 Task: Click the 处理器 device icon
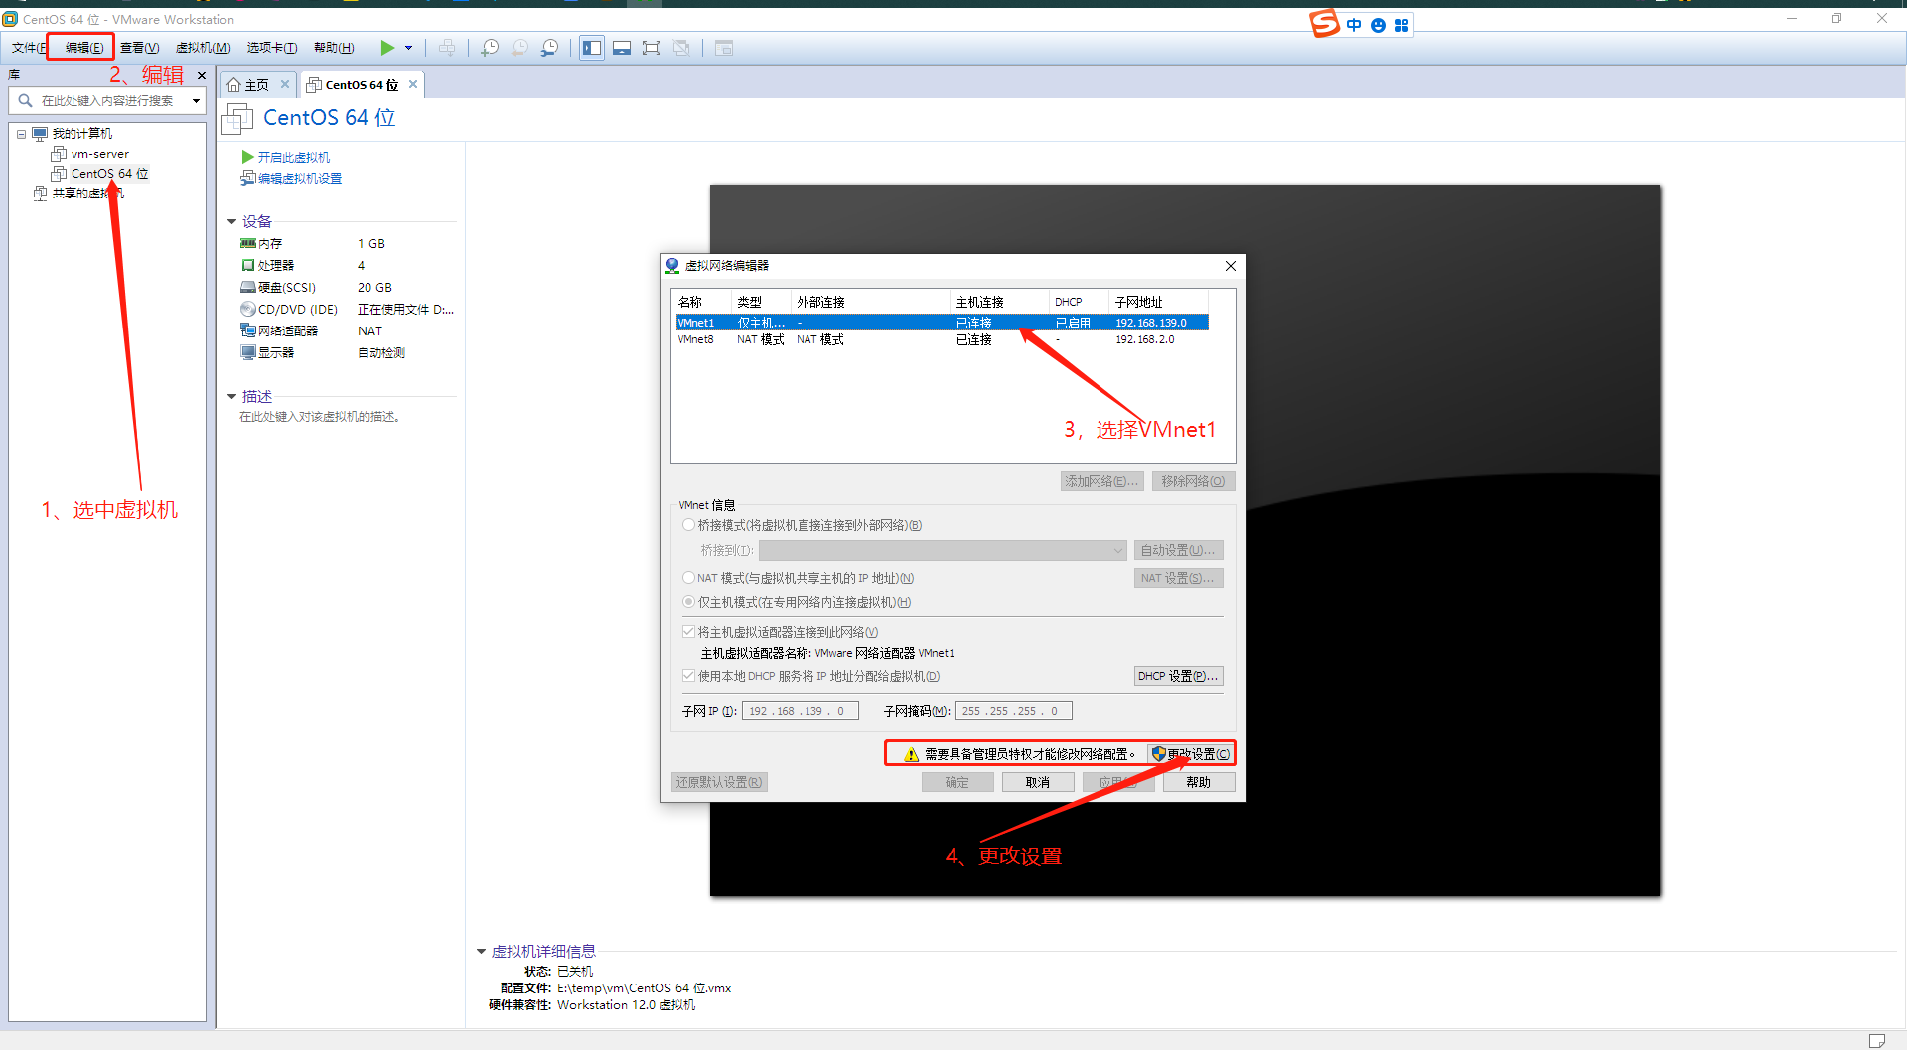[x=248, y=265]
